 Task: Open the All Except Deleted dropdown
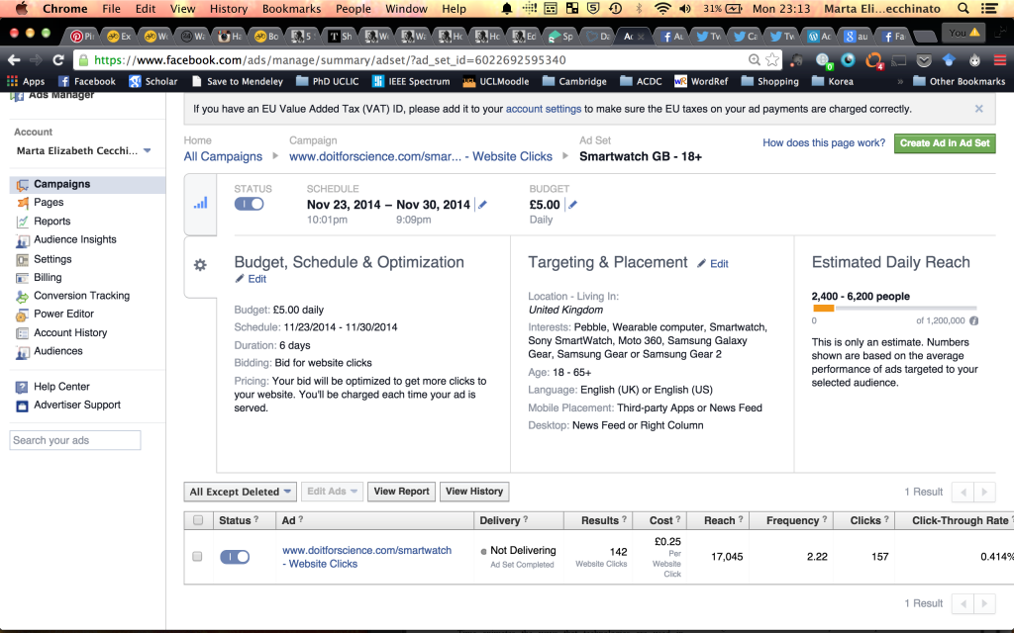tap(241, 492)
